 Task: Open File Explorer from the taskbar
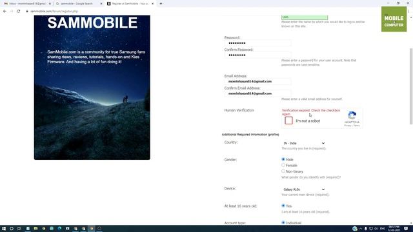click(35, 229)
